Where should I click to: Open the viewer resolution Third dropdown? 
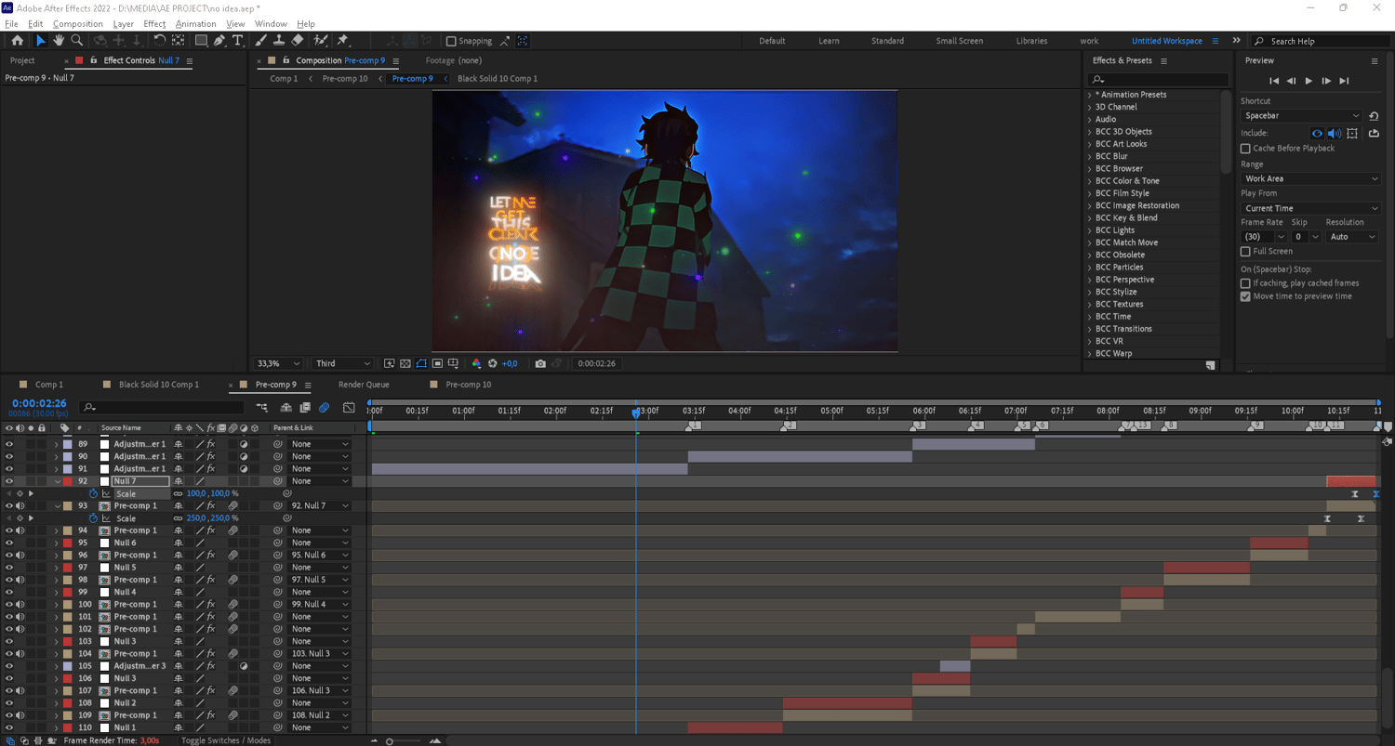(x=343, y=363)
